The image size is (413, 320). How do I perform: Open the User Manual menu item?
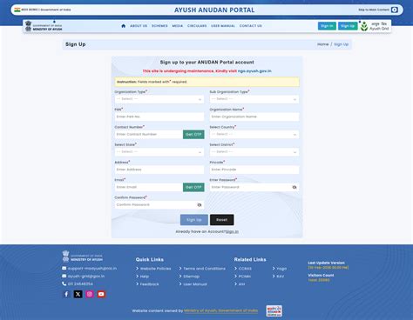223,26
